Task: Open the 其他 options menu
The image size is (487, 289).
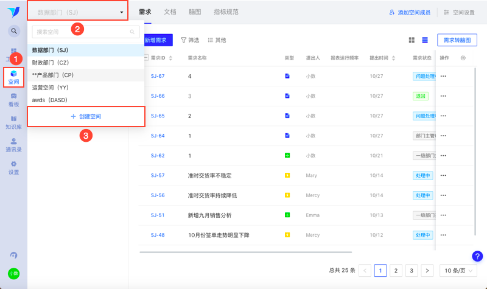Action: click(x=217, y=40)
